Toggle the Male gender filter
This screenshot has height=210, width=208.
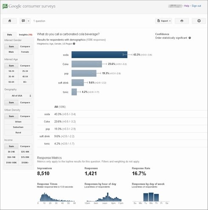[x=11, y=52]
